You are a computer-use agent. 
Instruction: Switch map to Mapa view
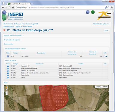click(x=98, y=87)
